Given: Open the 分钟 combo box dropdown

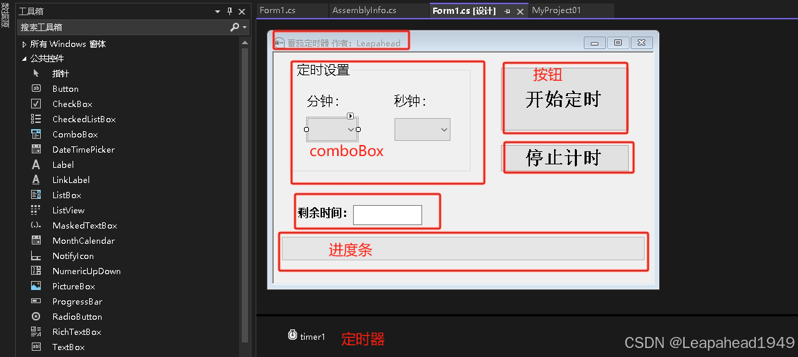Looking at the screenshot, I should tap(351, 130).
